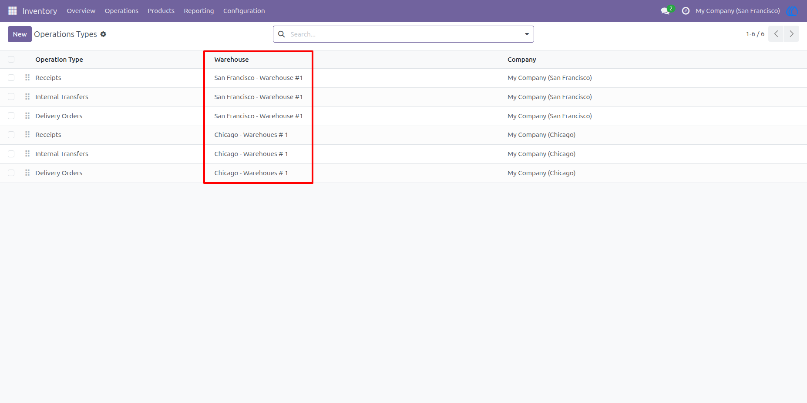
Task: Check the San Francisco Receipts row checkbox
Action: pyautogui.click(x=11, y=78)
